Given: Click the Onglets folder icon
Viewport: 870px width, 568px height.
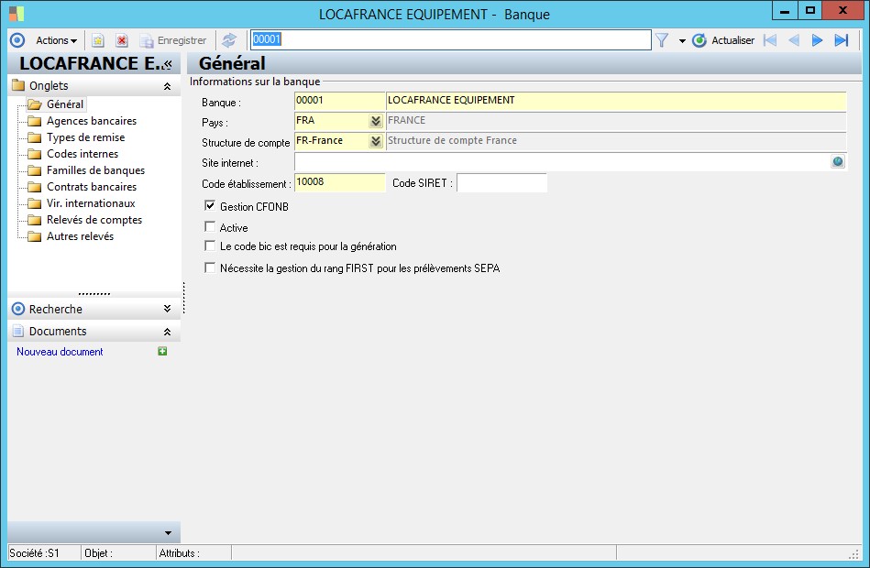Looking at the screenshot, I should coord(18,85).
